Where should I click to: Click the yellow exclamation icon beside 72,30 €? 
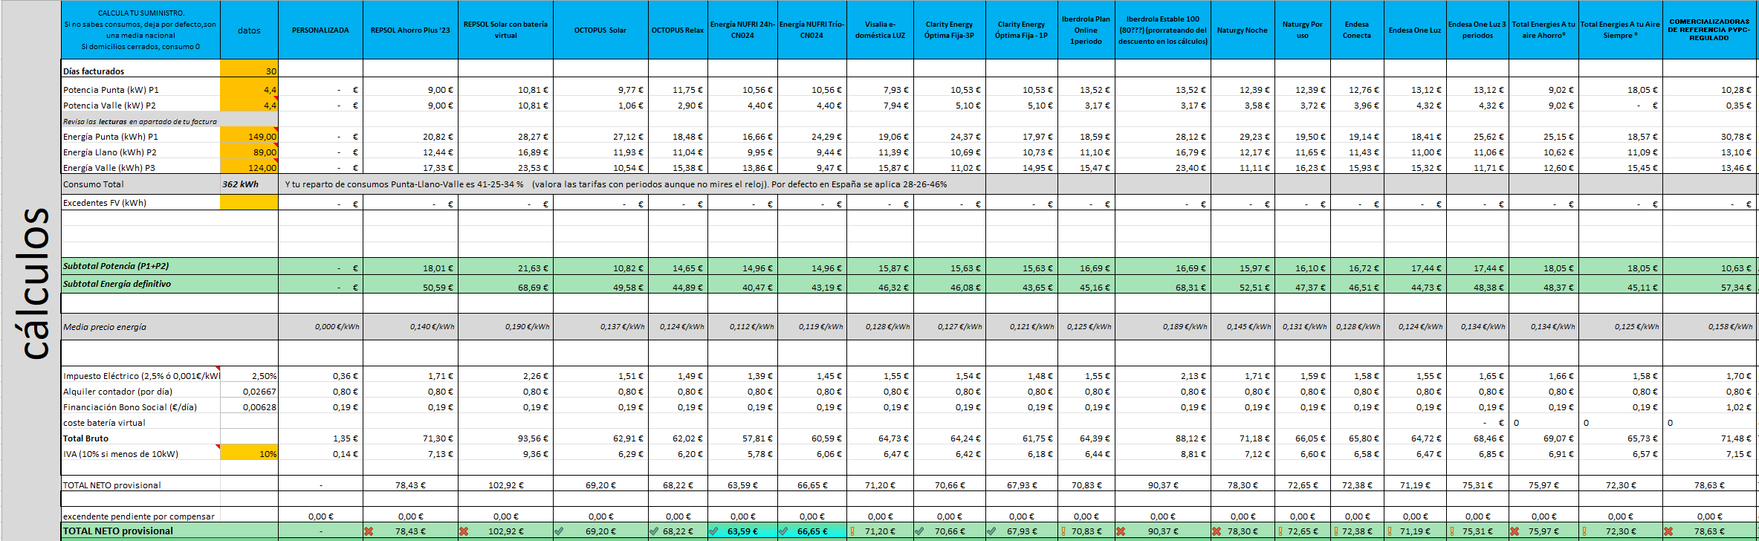tap(1585, 531)
